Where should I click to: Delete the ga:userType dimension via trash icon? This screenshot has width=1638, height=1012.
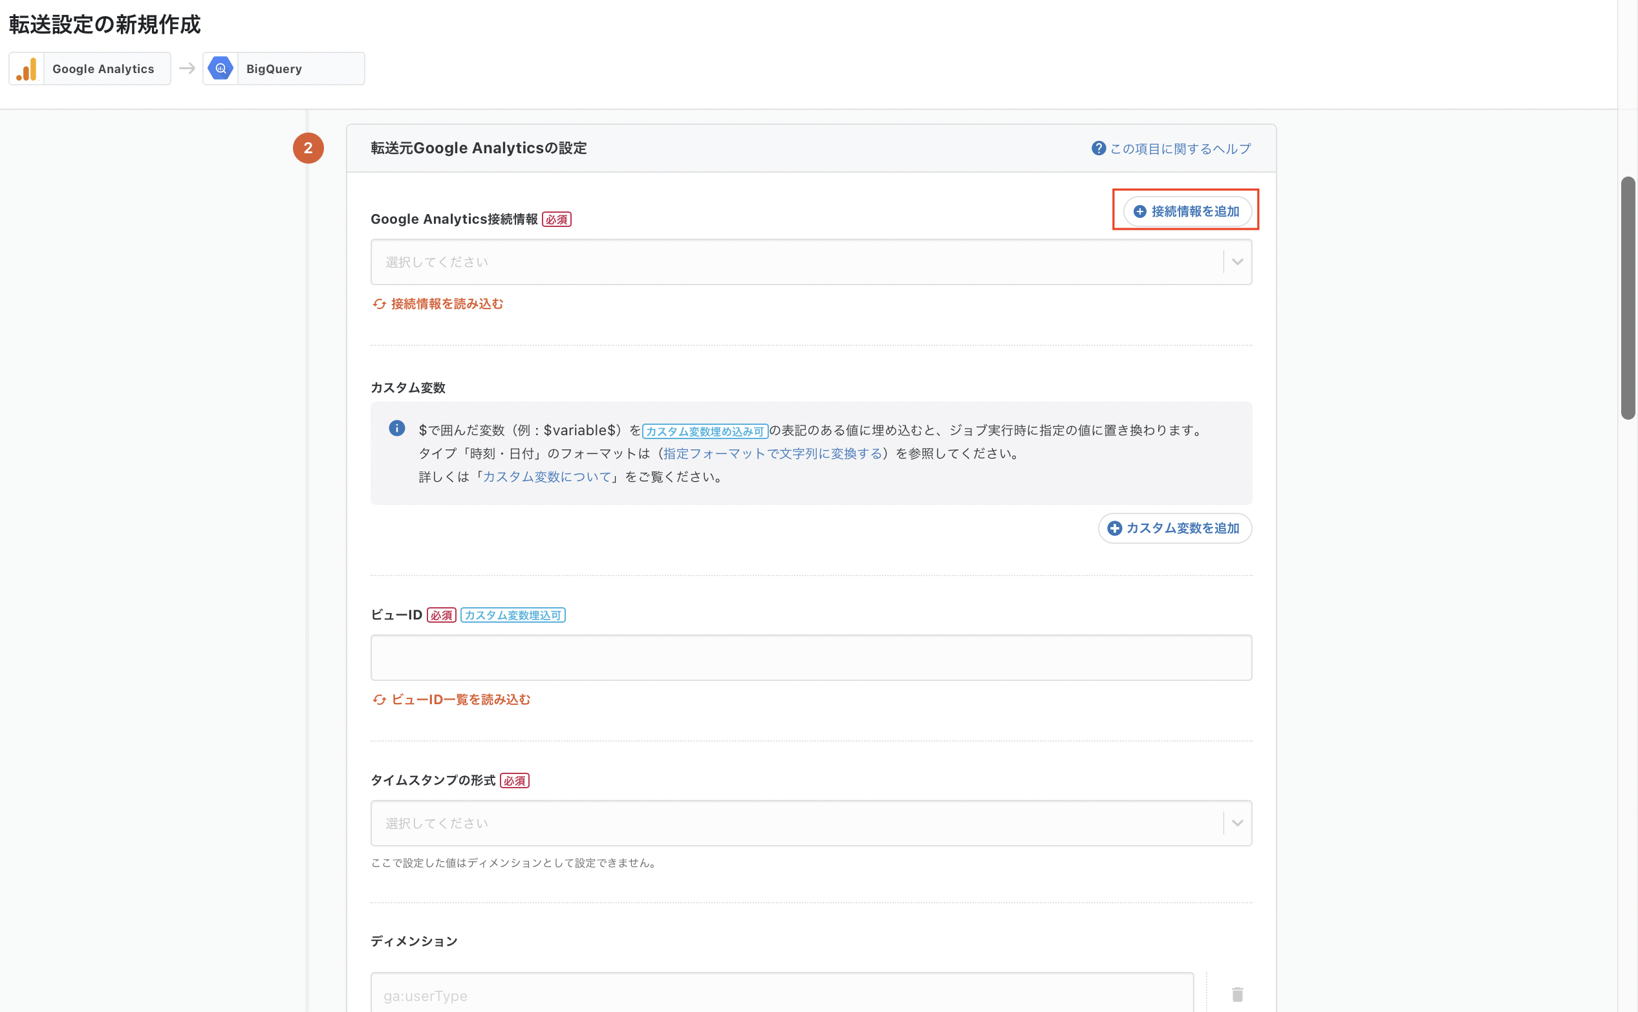tap(1237, 995)
